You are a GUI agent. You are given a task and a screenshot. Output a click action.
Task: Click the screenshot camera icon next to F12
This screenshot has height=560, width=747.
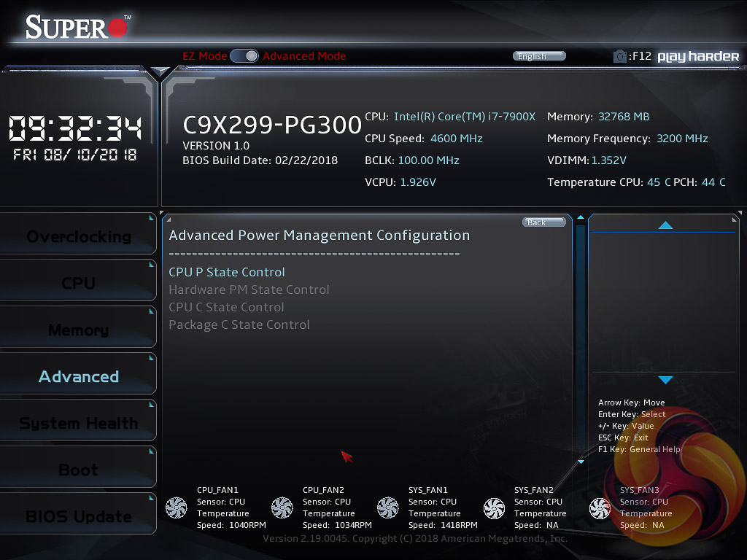click(x=620, y=56)
